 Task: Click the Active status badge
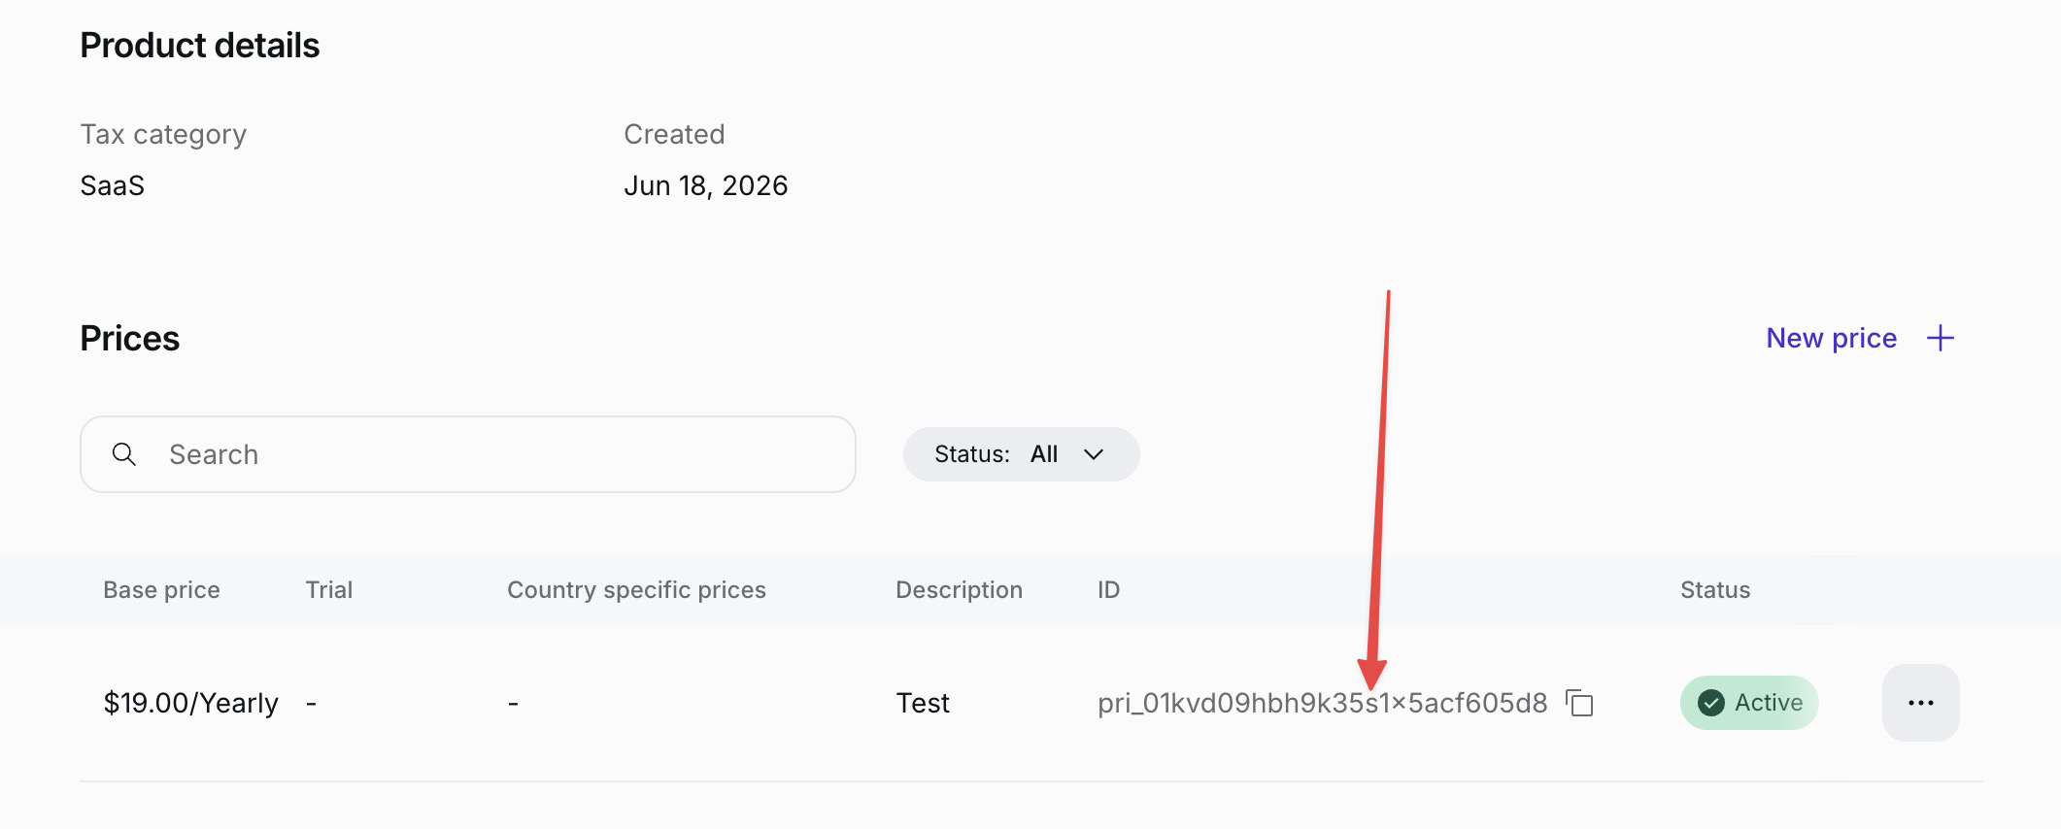1749,703
